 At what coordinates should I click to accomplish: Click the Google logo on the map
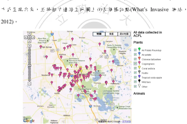click(29, 121)
